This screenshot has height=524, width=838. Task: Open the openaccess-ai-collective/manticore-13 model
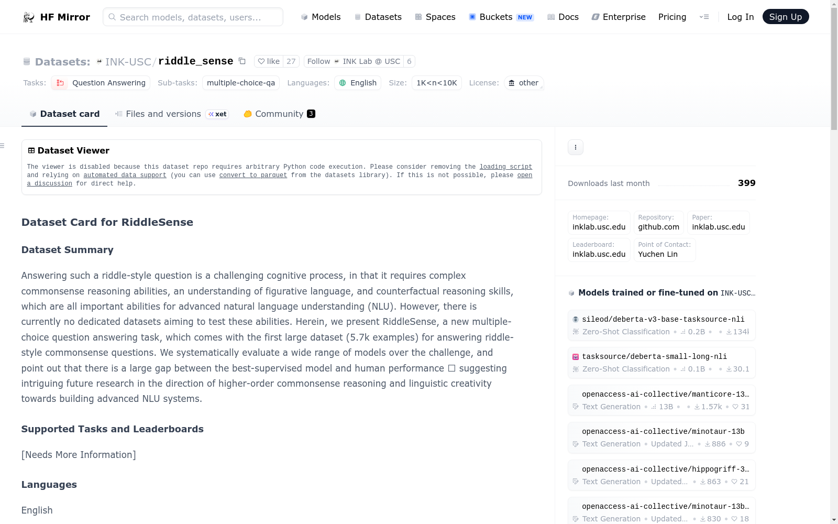[661, 400]
